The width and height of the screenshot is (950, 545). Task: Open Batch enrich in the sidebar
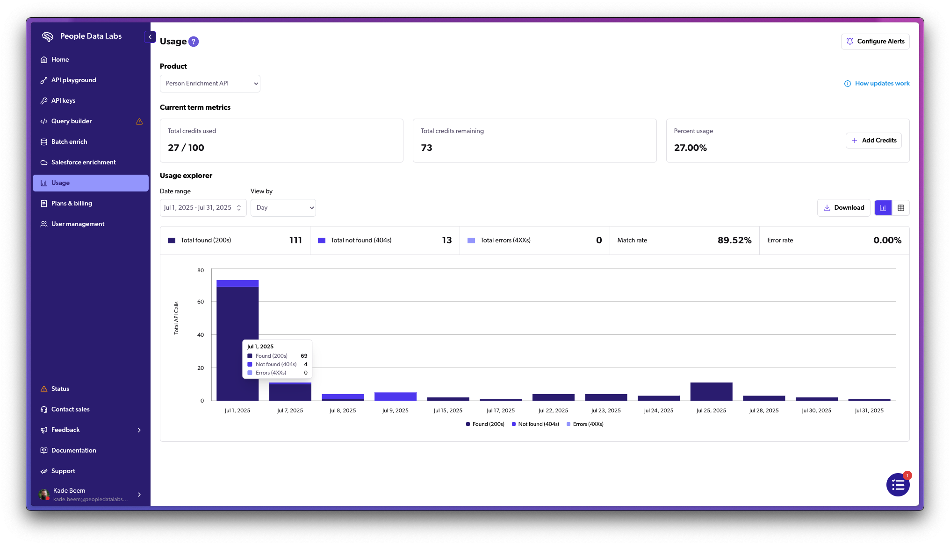point(69,142)
